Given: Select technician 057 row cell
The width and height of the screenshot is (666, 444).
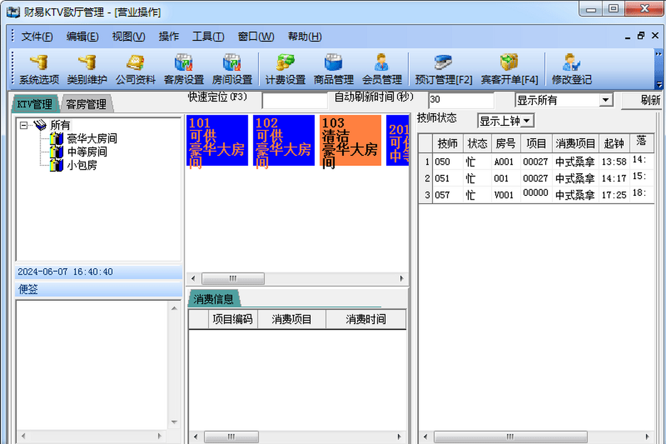Looking at the screenshot, I should 447,195.
